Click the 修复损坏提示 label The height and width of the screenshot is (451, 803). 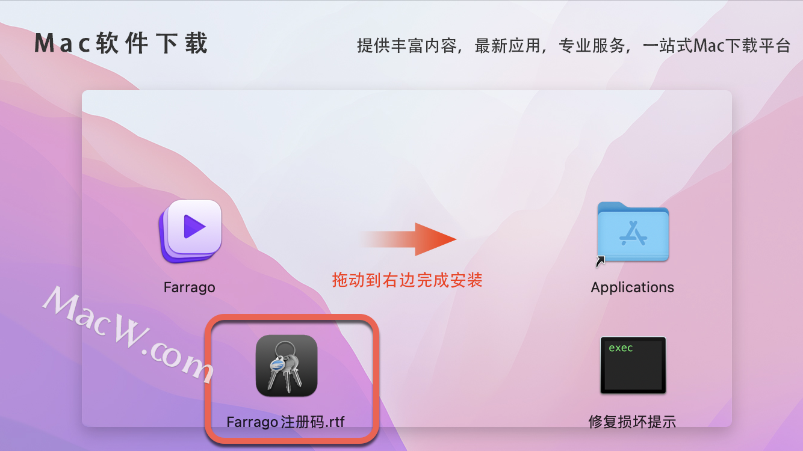[x=632, y=422]
